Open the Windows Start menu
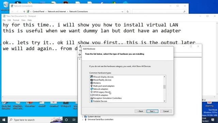218x123 pixels. pos(4,120)
